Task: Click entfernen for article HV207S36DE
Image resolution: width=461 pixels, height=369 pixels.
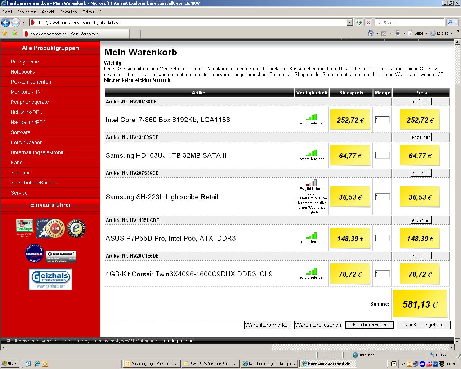Action: pos(421,173)
